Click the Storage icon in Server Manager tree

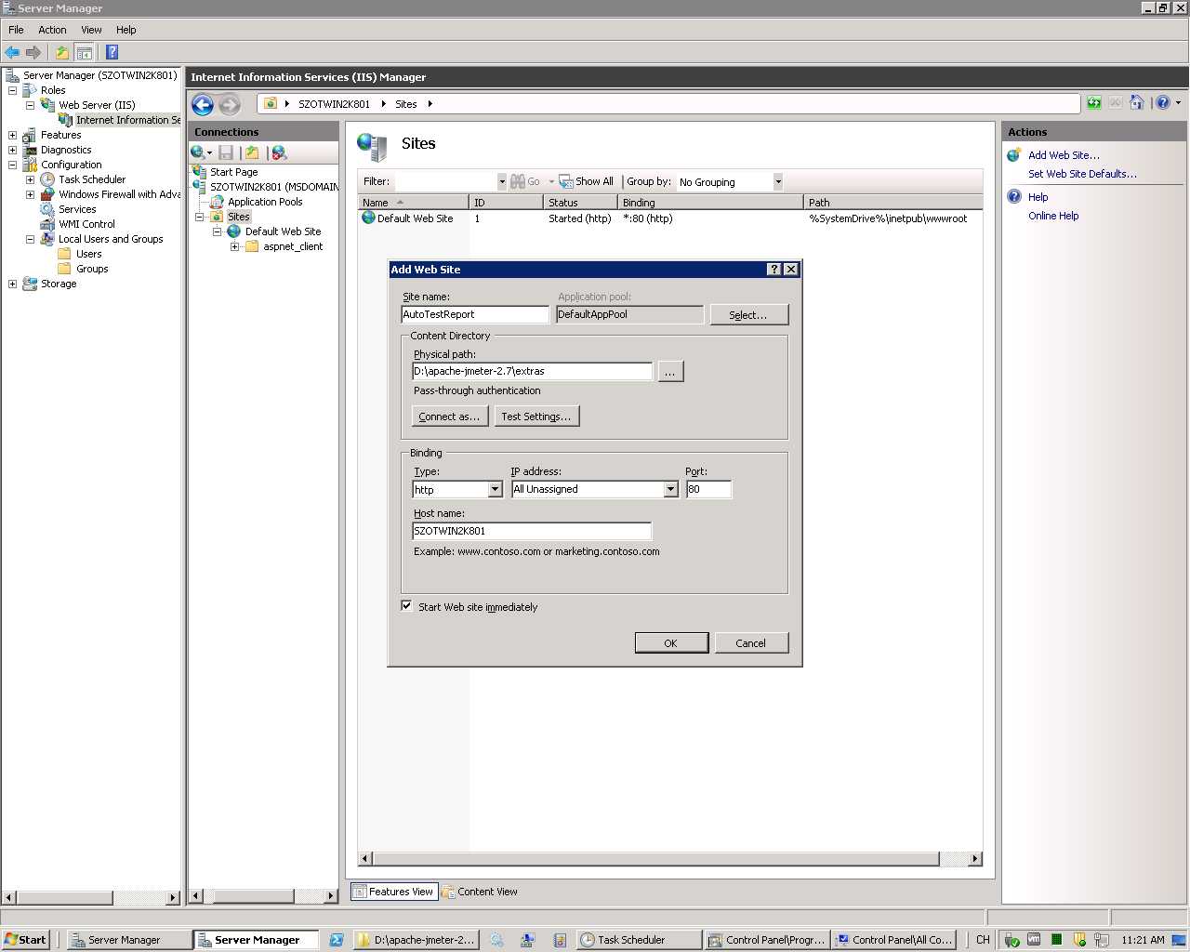[x=30, y=284]
